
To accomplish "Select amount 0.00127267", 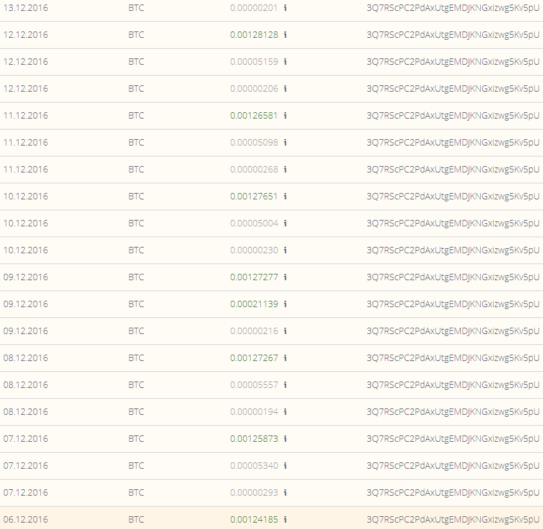I will pos(254,358).
